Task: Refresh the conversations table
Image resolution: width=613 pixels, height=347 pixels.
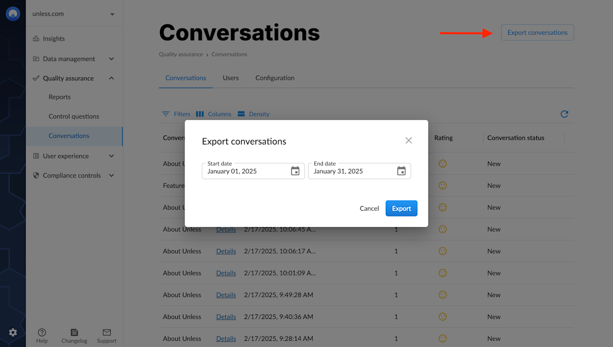Action: (564, 114)
